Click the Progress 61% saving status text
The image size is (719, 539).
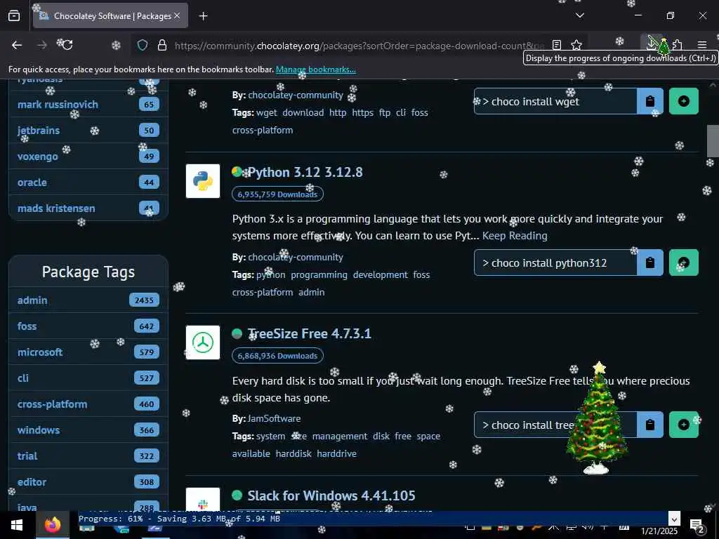pos(179,519)
